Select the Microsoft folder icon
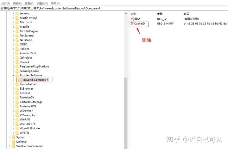 click(17, 22)
